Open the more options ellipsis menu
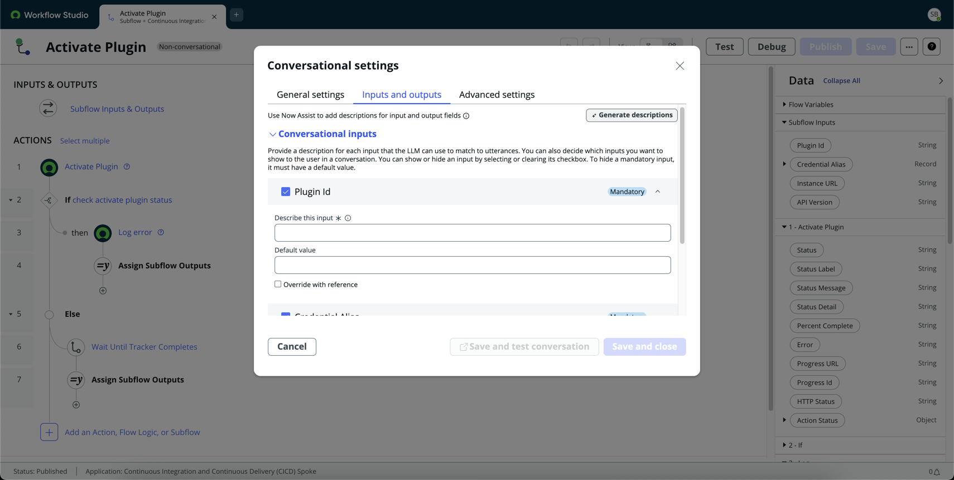This screenshot has width=954, height=480. click(909, 47)
